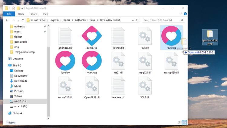
Task: Select the changes.txt document
Action: (x=65, y=36)
